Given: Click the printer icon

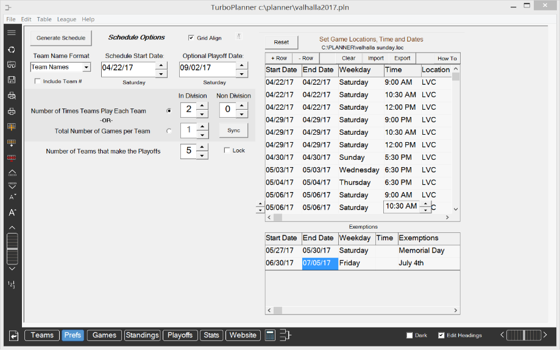Looking at the screenshot, I should [x=12, y=112].
